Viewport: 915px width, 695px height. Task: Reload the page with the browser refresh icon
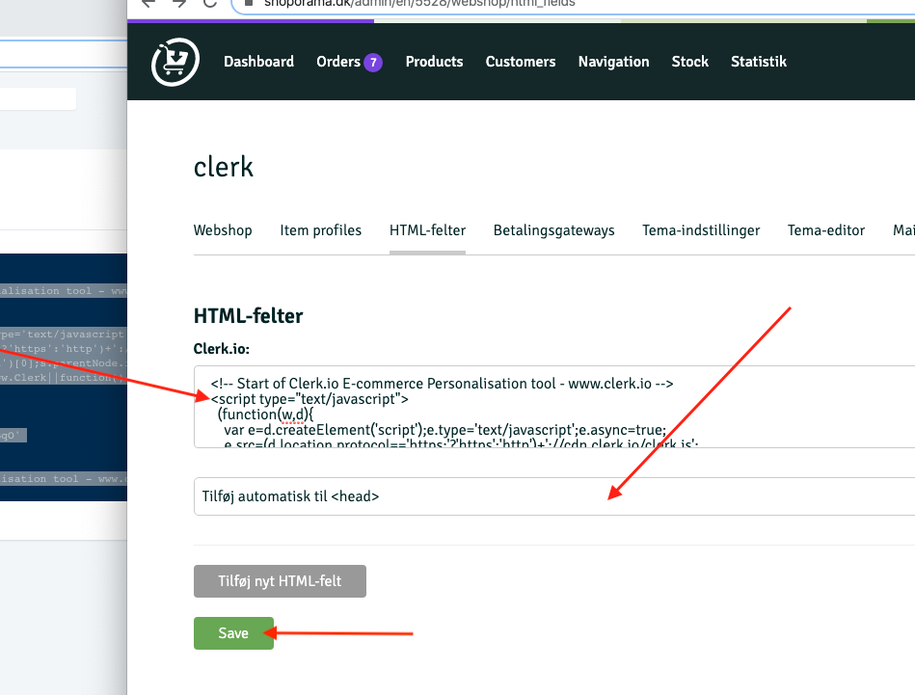tap(209, 3)
